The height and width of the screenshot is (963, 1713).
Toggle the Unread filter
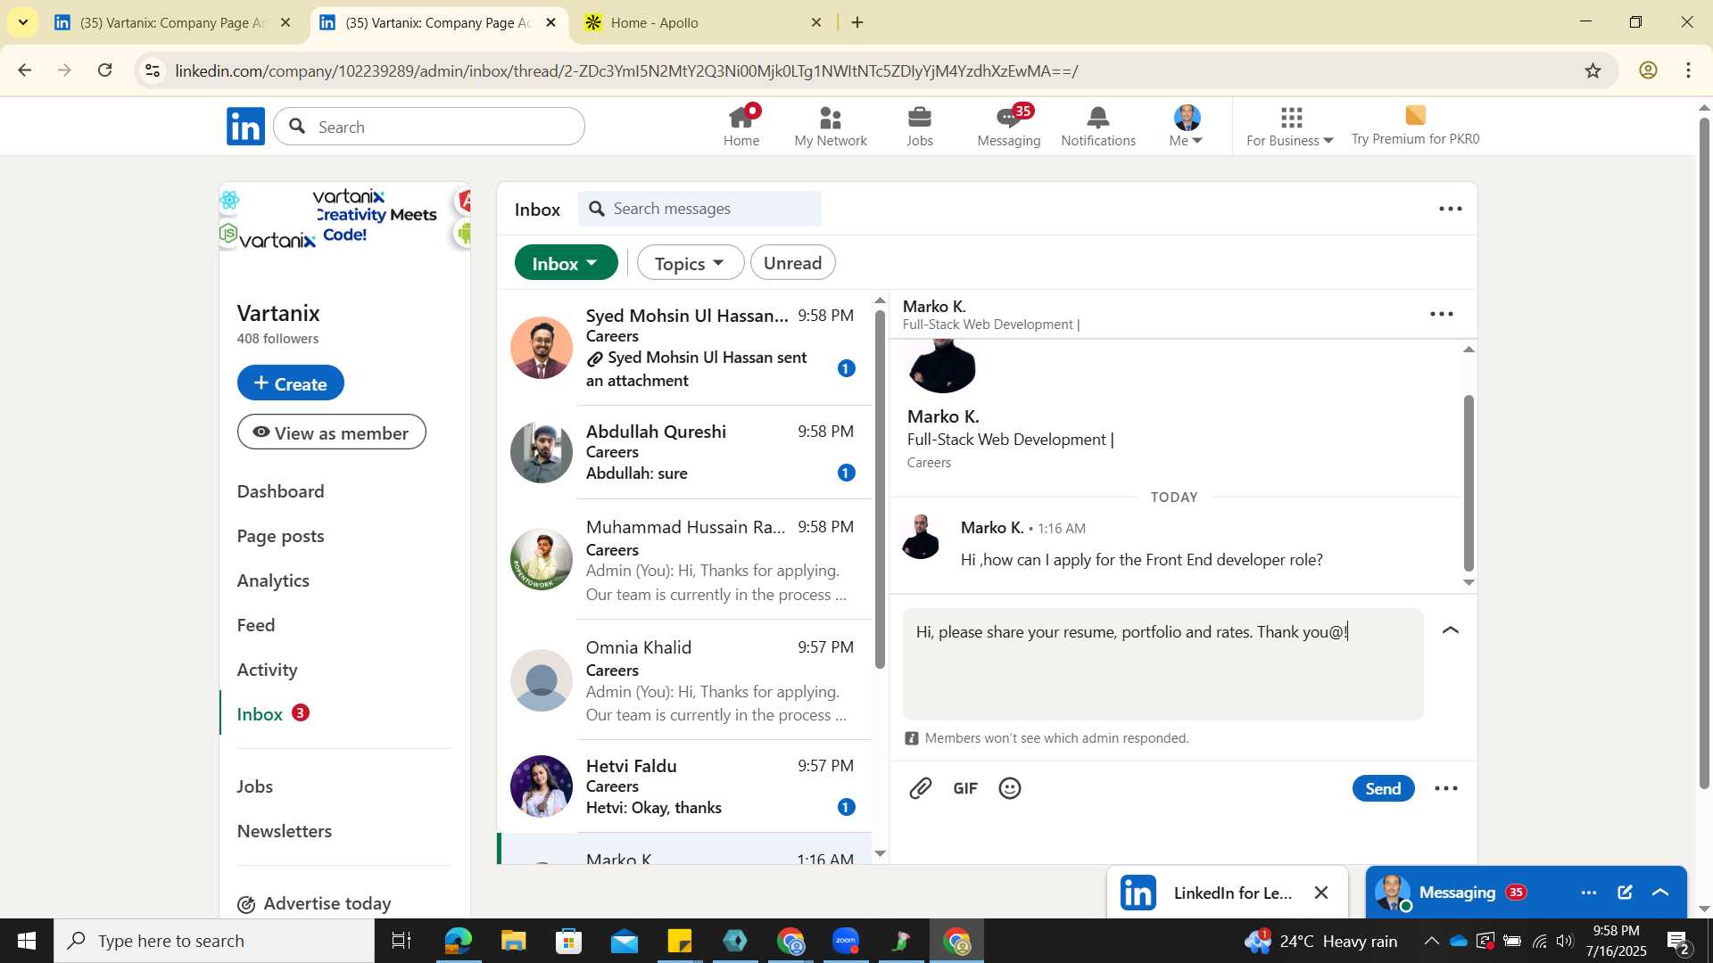(792, 263)
